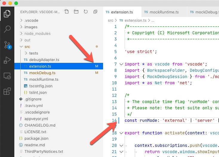Click the 'use strict' string on line 5

pos(140,52)
